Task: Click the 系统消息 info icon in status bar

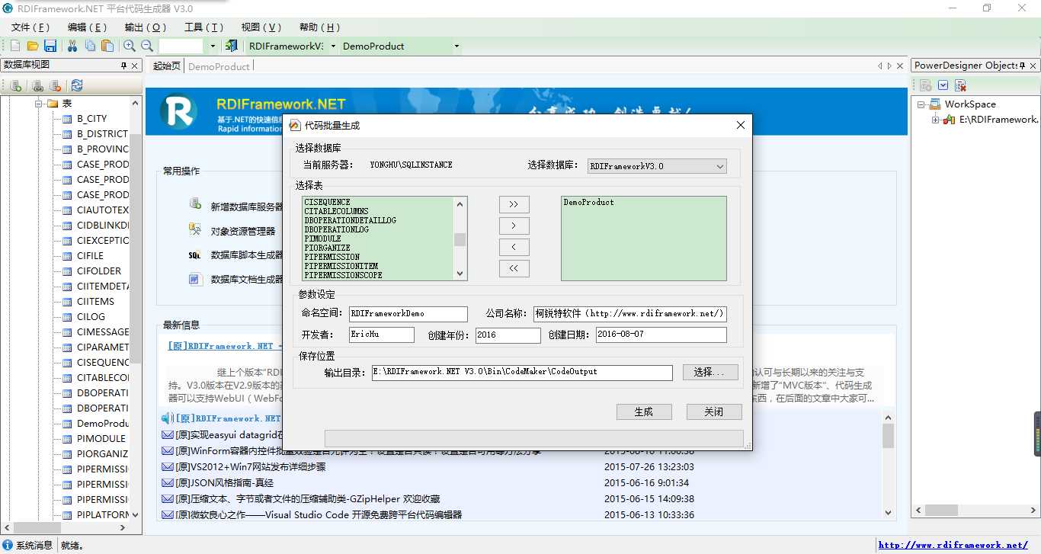Action: click(x=8, y=545)
